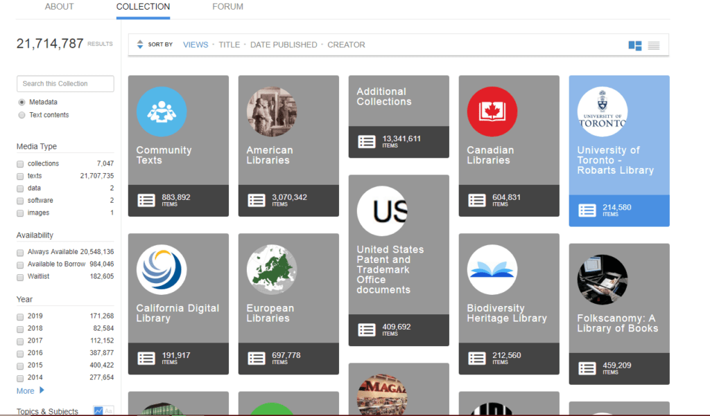Open the FORUM tab
This screenshot has width=710, height=416.
tap(227, 7)
